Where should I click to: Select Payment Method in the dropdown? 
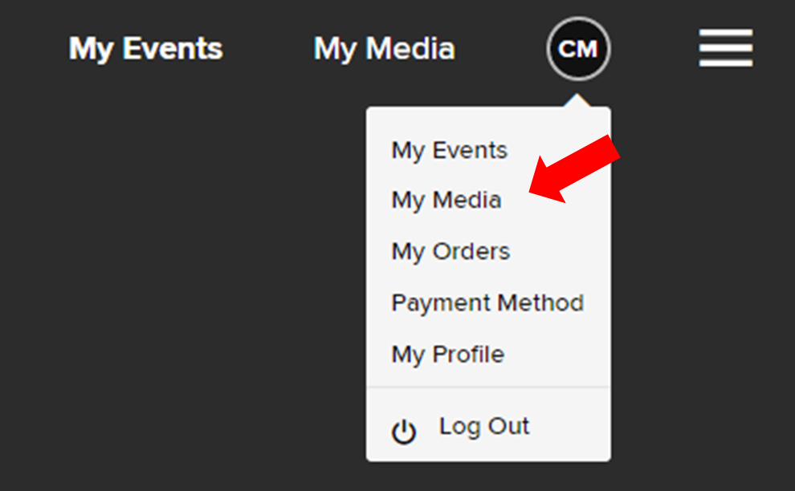(x=487, y=303)
